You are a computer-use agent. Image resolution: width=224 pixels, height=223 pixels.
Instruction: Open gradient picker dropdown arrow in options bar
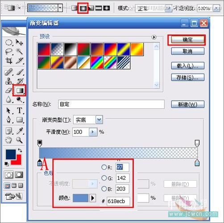60,8
